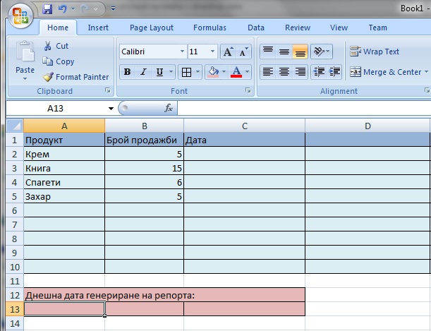Align text right

[301, 72]
